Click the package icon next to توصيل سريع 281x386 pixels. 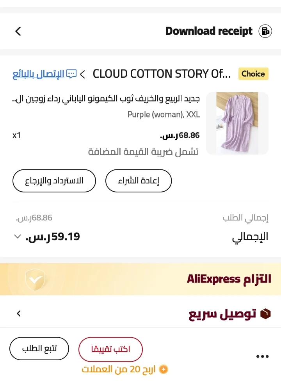coord(267,313)
